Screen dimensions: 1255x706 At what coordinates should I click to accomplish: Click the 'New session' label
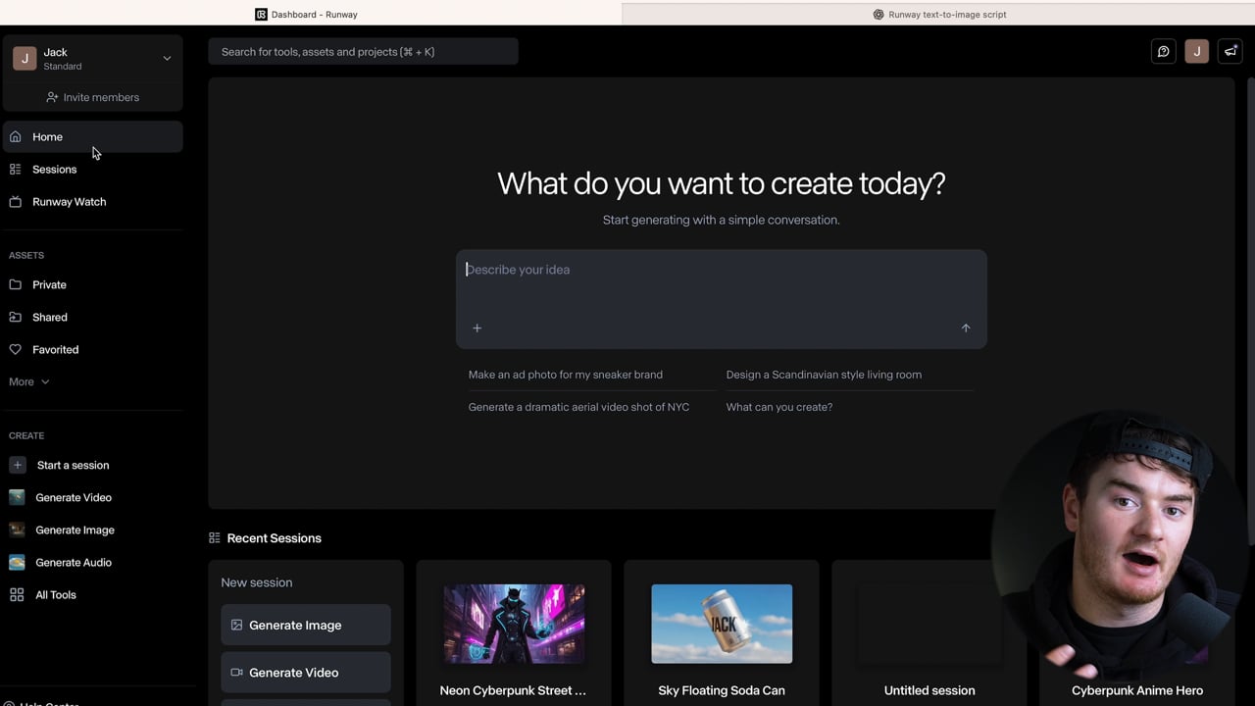click(257, 582)
